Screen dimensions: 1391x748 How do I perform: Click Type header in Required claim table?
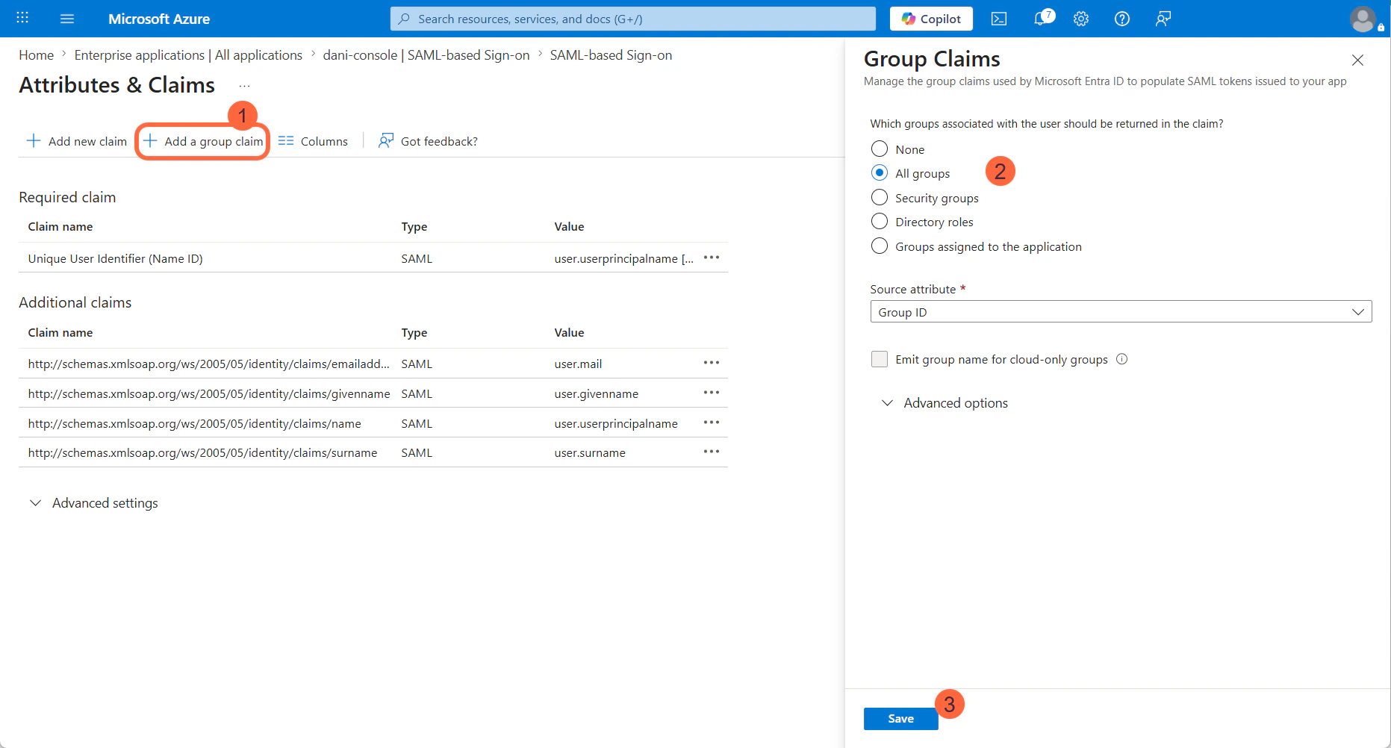[414, 226]
